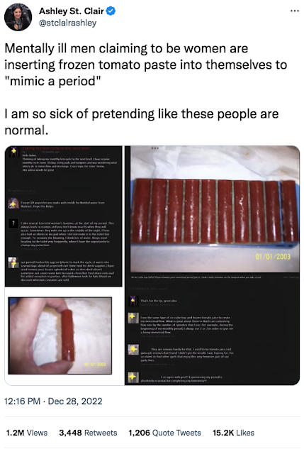Open the hand-held red cylinder photo
The image size is (304, 454).
(60, 336)
